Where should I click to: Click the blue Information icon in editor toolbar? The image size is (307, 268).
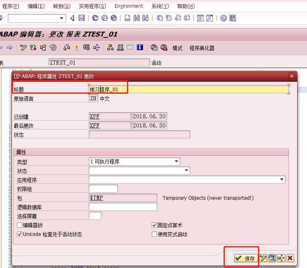tap(140, 47)
